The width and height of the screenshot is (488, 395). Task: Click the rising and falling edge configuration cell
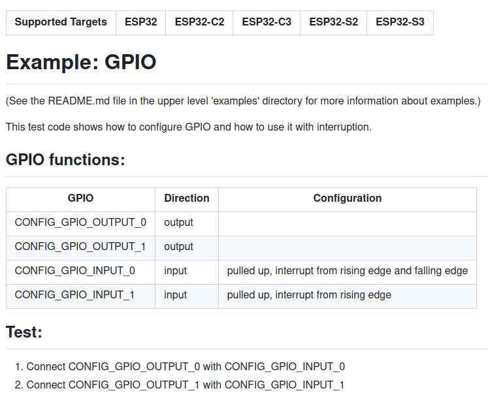pos(347,271)
